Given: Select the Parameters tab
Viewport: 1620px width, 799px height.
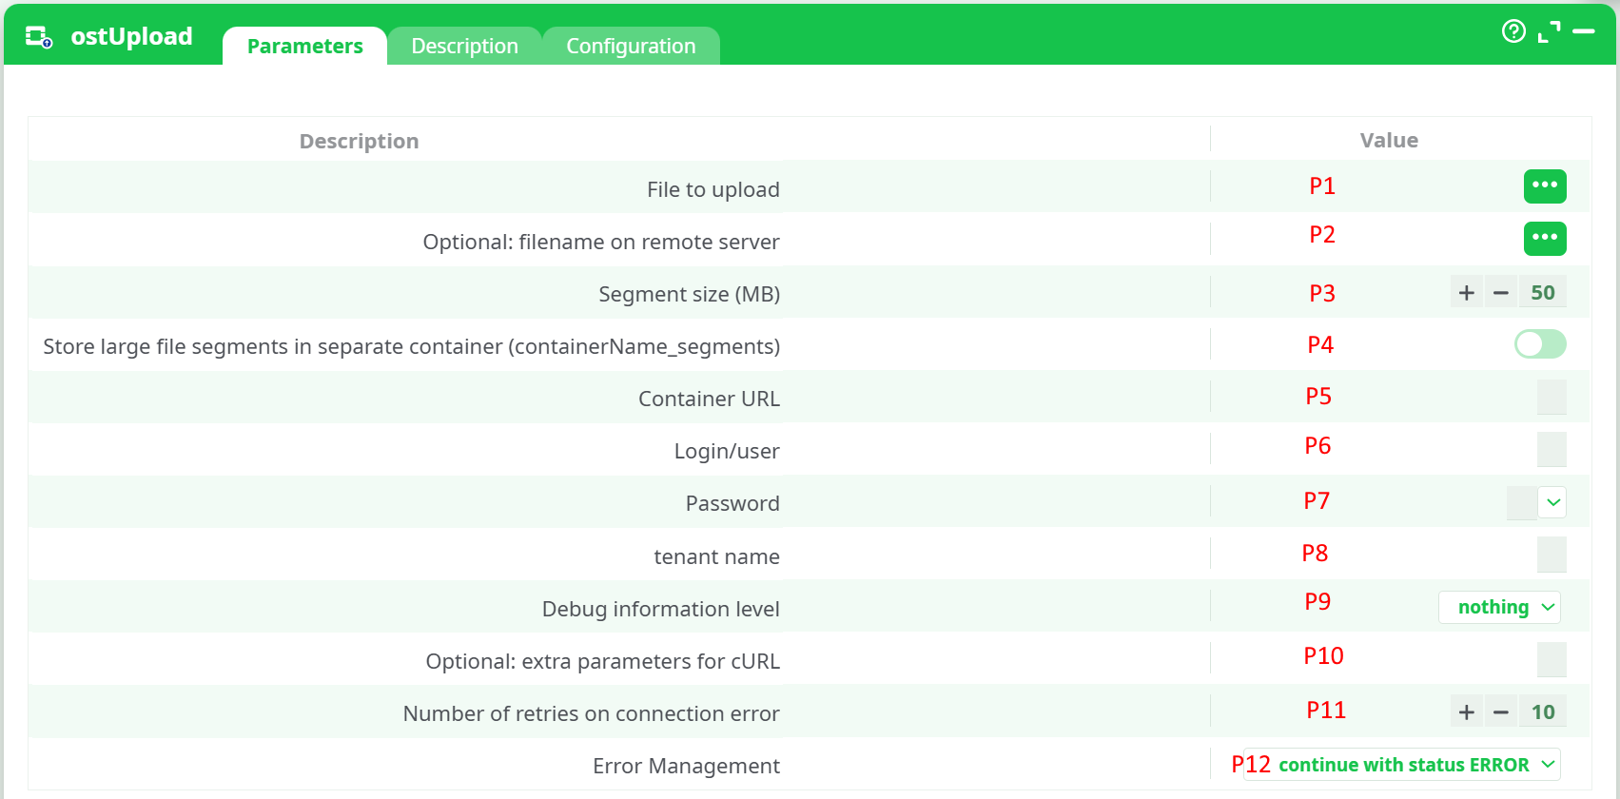Looking at the screenshot, I should pyautogui.click(x=304, y=47).
